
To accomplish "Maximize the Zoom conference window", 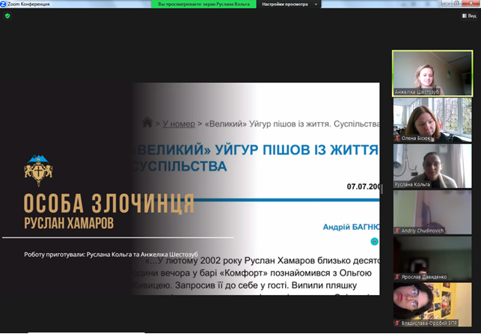I will (456, 4).
